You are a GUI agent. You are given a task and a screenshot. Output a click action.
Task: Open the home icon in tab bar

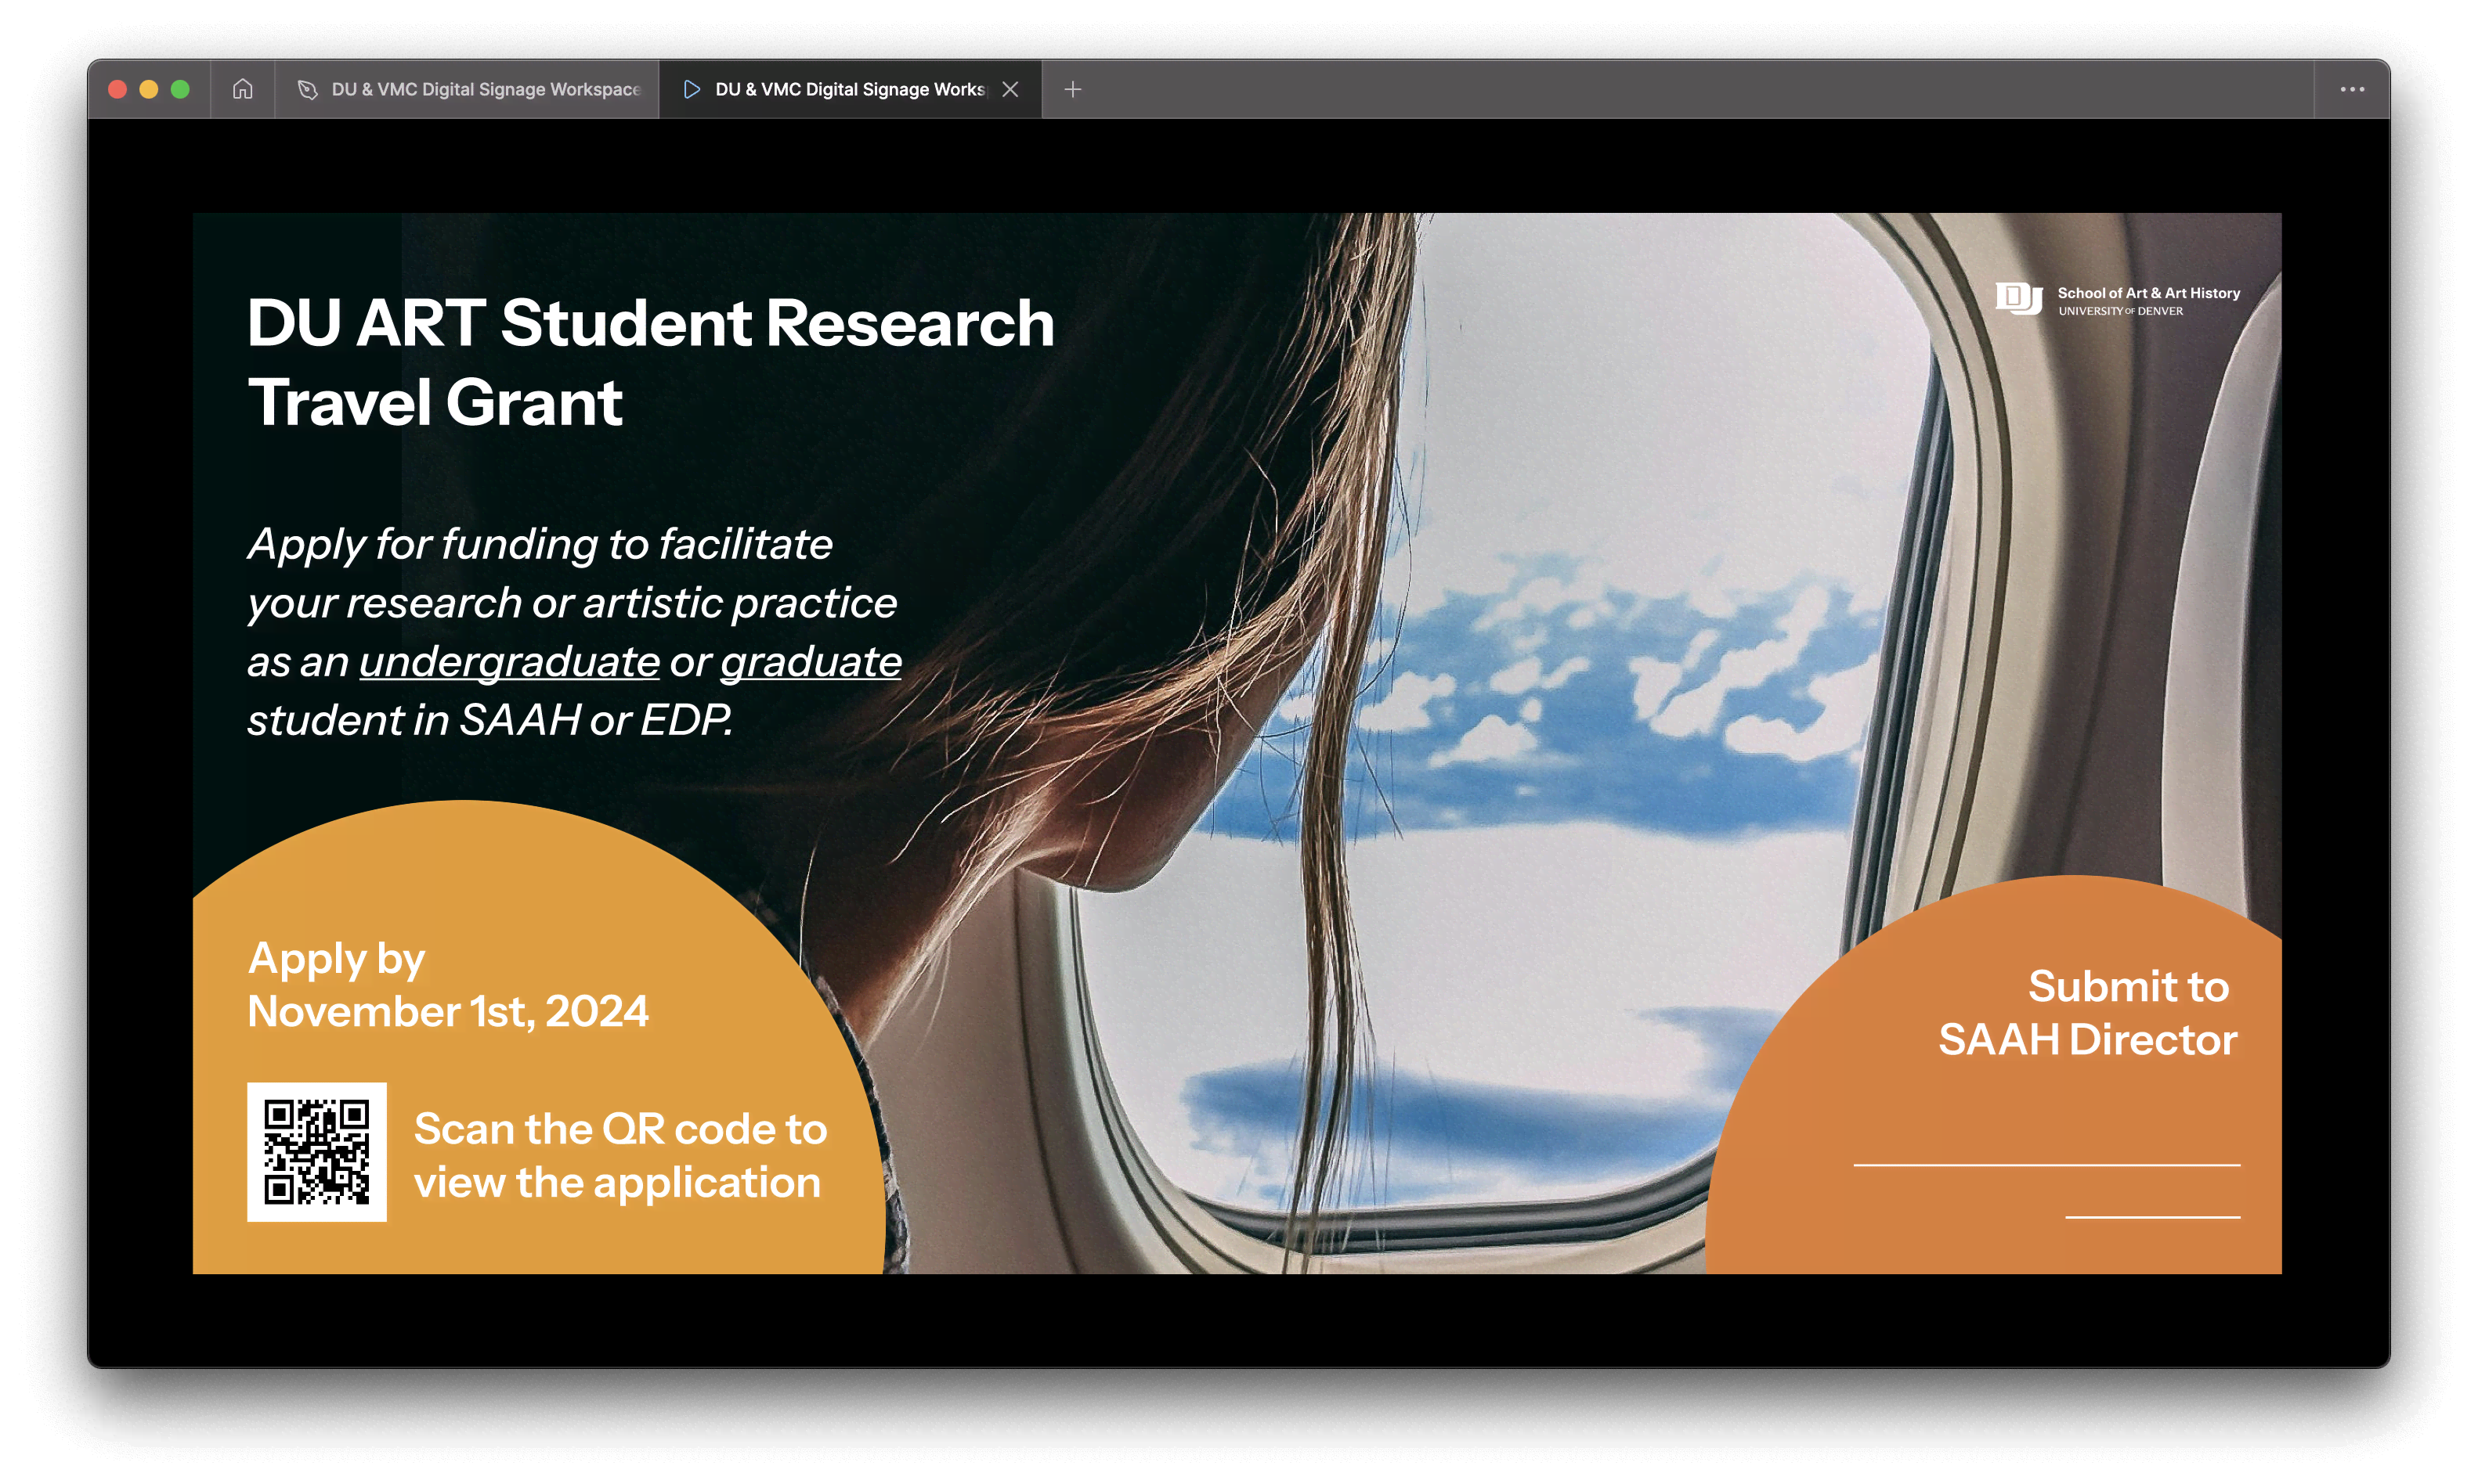click(242, 89)
